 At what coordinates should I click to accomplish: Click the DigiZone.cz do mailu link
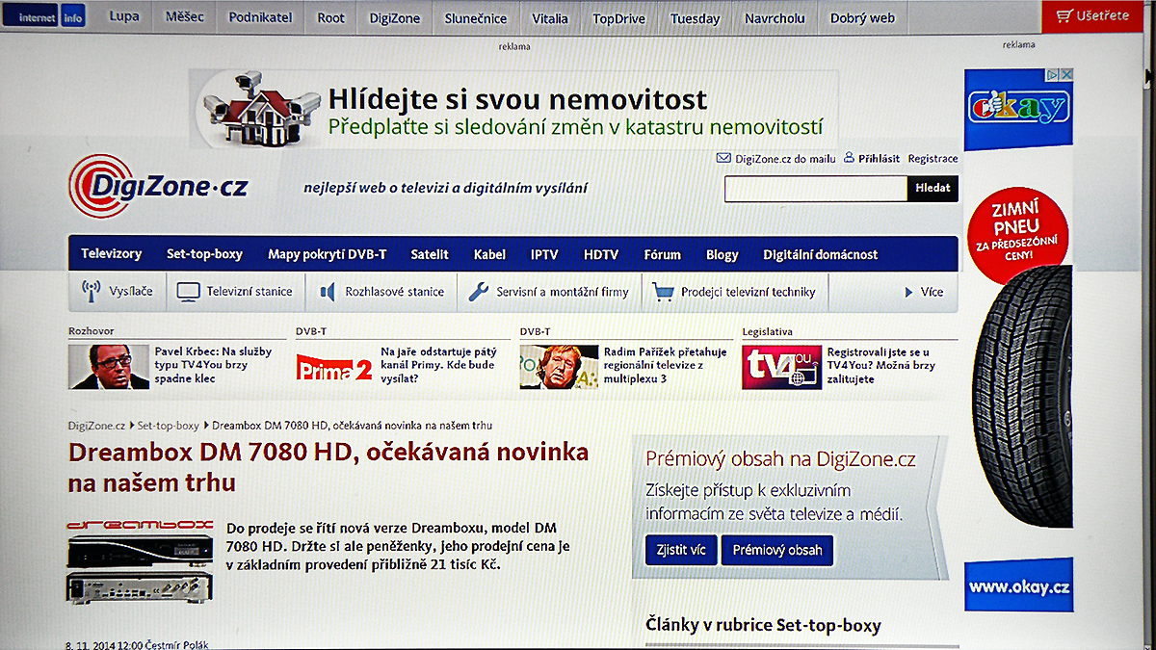[x=785, y=158]
